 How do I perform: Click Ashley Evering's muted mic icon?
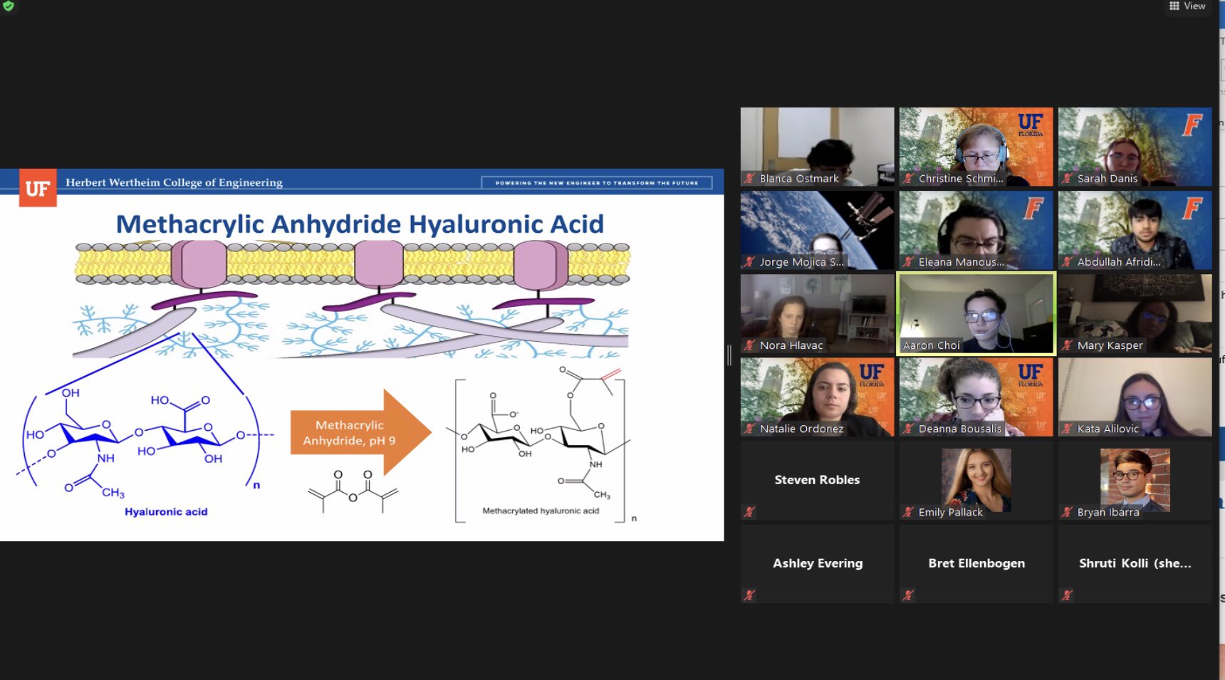(749, 595)
